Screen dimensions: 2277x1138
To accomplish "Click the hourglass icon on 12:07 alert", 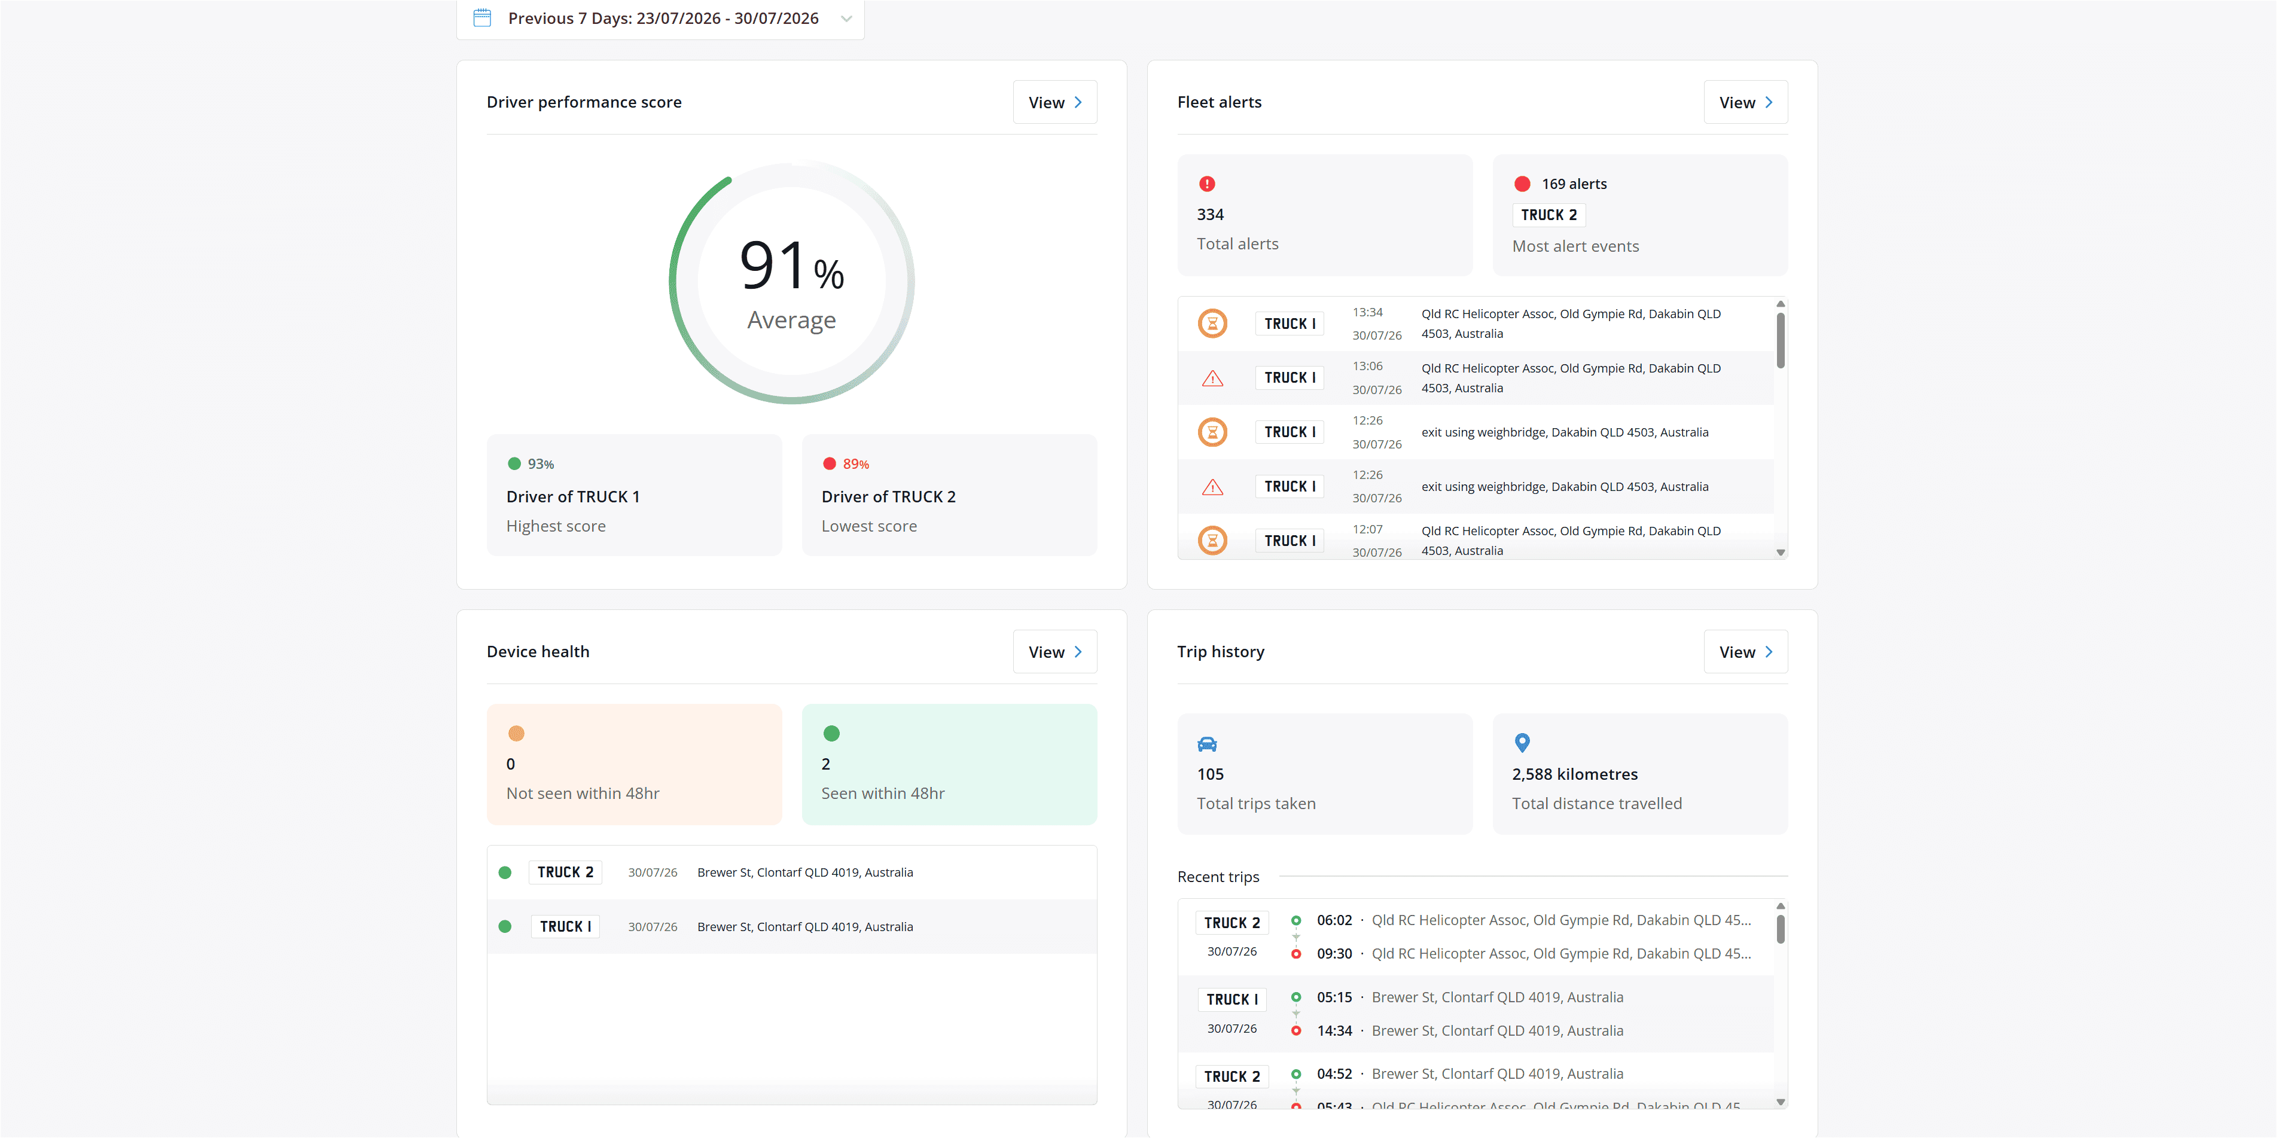I will pyautogui.click(x=1212, y=540).
